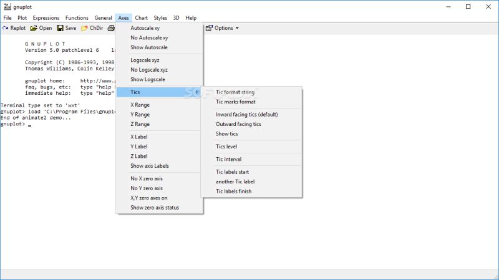This screenshot has height=280, width=499.
Task: Choose Inward facing tics (default)
Action: (x=251, y=115)
